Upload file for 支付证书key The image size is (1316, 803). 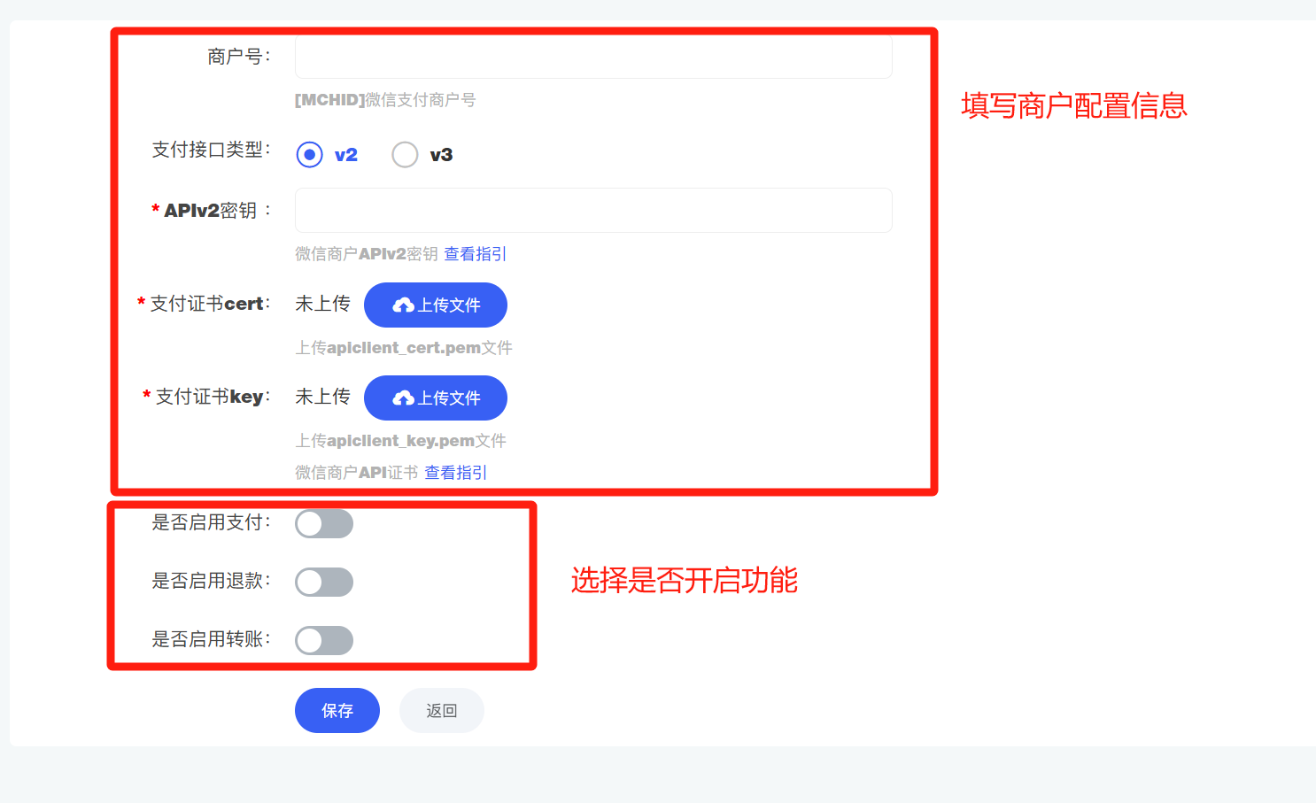tap(436, 398)
